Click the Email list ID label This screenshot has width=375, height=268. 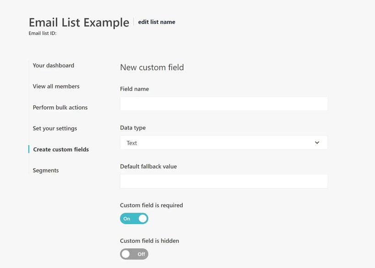click(x=43, y=33)
